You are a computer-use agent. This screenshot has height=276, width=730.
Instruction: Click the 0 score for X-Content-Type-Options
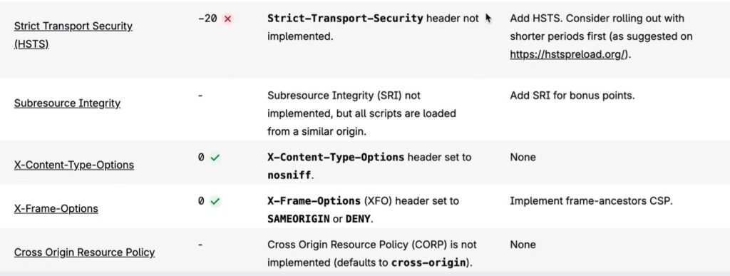(x=201, y=158)
